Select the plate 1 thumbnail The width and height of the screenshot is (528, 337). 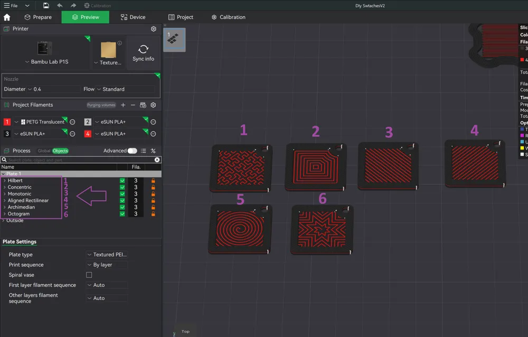click(174, 40)
